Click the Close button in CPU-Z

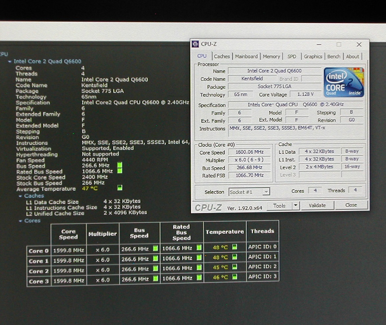tap(351, 205)
